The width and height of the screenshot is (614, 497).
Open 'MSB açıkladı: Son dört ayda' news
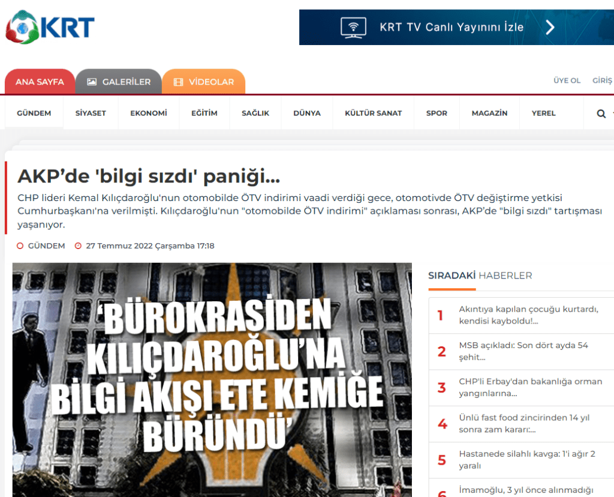(523, 351)
